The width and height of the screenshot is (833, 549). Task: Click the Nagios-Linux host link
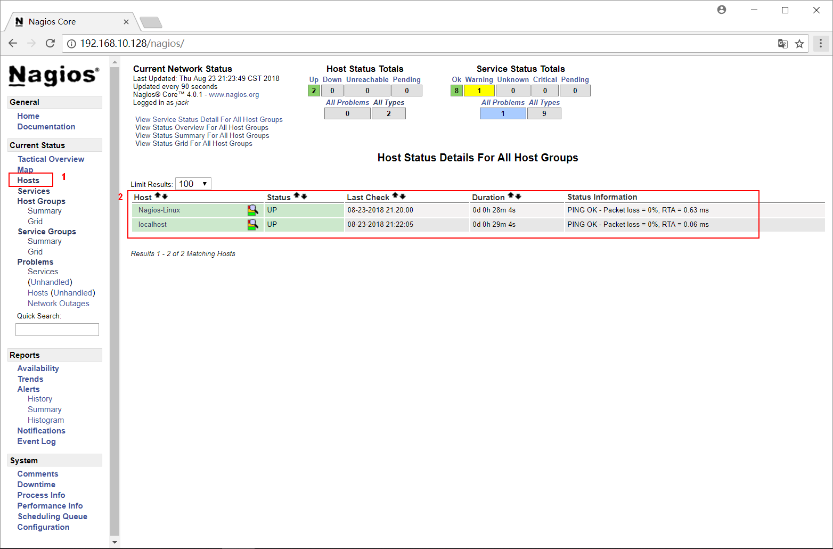[159, 210]
